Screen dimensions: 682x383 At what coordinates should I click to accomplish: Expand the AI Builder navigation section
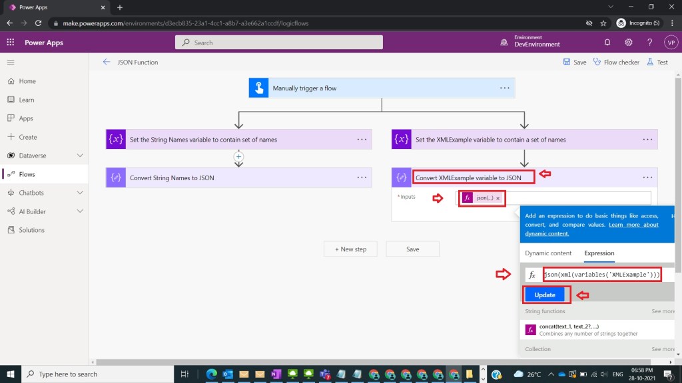tap(80, 211)
